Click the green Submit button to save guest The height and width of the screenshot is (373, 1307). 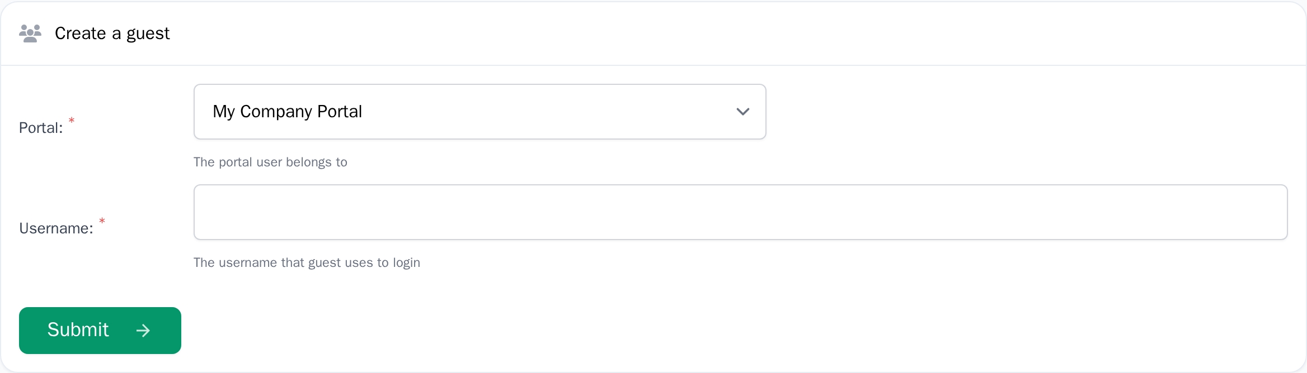click(100, 330)
